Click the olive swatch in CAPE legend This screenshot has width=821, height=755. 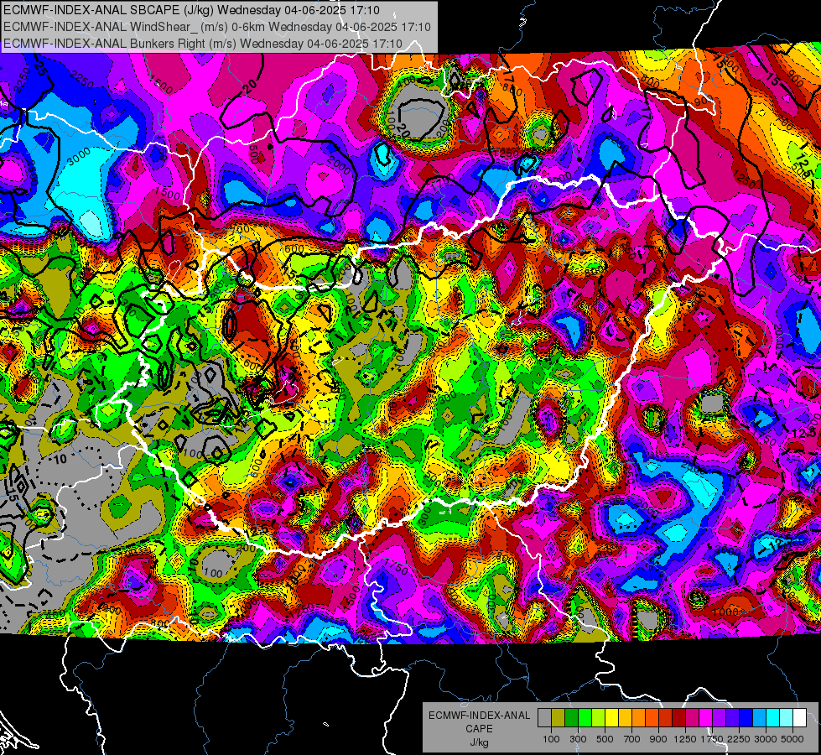point(559,718)
